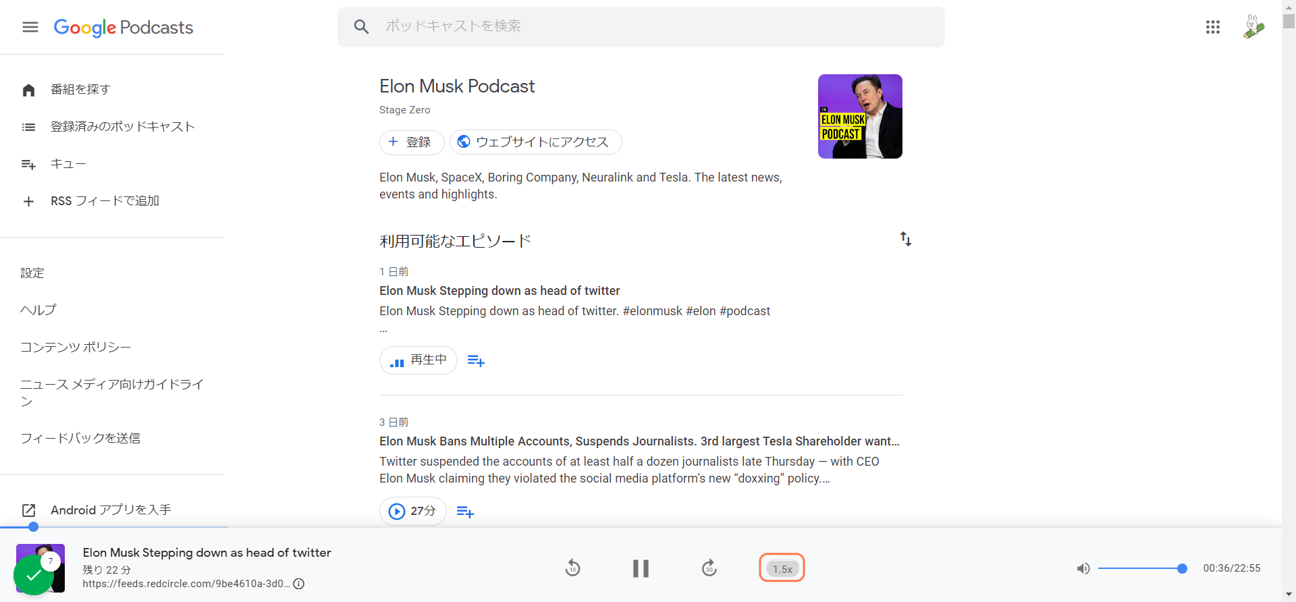Adjust the volume slider

1141,569
